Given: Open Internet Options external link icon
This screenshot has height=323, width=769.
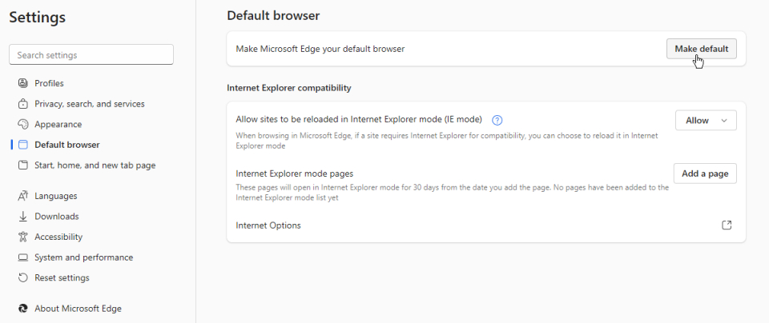Looking at the screenshot, I should tap(727, 225).
